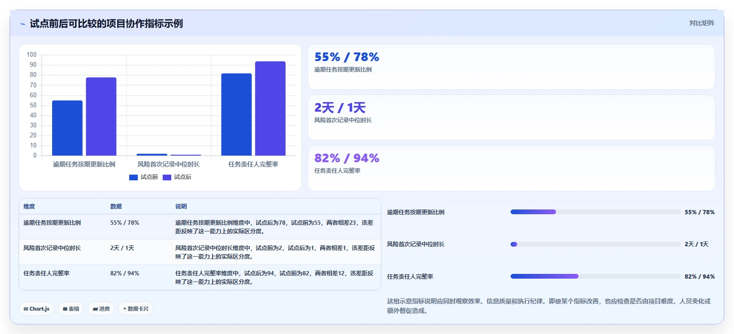This screenshot has height=334, width=734.
Task: Select the 55% / 78% card value
Action: (x=347, y=57)
